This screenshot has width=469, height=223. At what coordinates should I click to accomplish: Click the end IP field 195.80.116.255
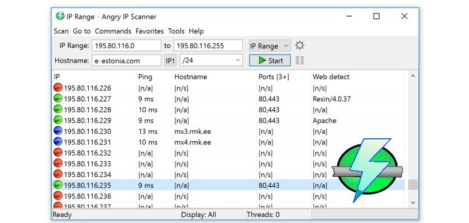(208, 46)
